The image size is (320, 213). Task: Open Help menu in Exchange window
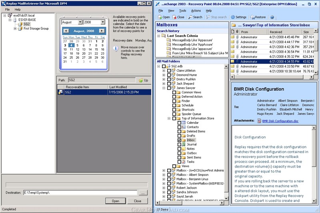coord(208,11)
